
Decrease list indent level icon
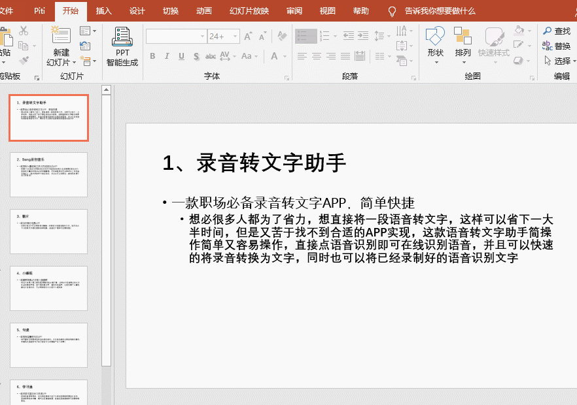click(348, 36)
